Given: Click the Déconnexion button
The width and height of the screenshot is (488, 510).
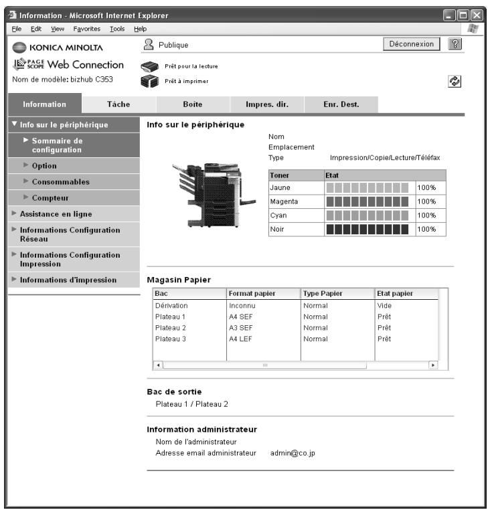Looking at the screenshot, I should [x=411, y=44].
